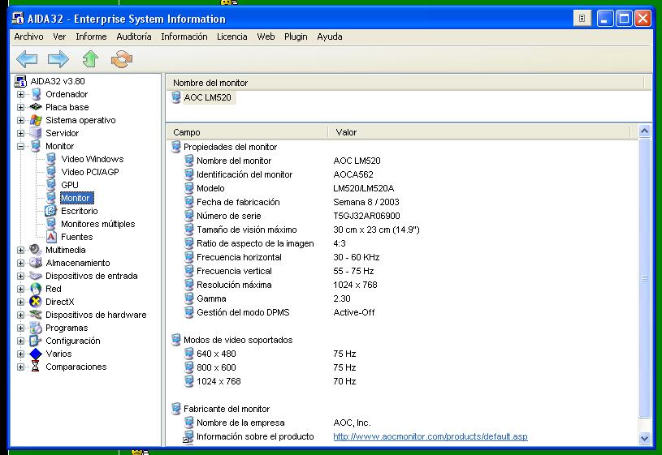Select the Multimedia speaker icon

click(x=36, y=250)
